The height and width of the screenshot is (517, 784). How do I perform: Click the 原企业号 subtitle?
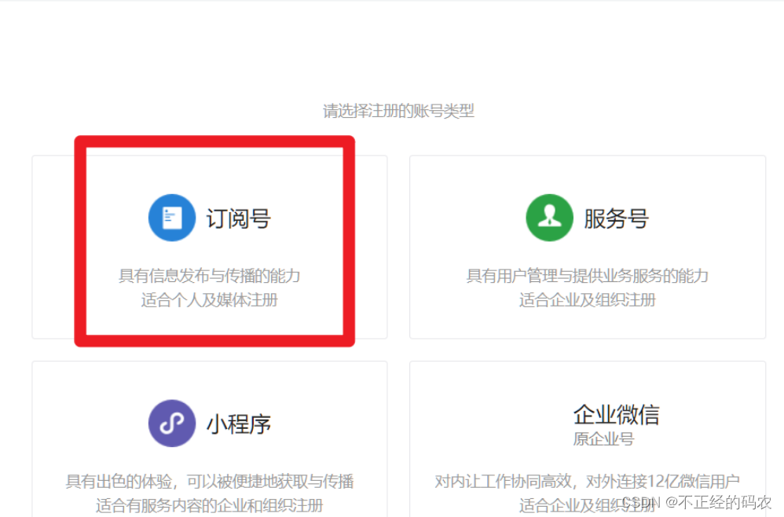tap(603, 439)
